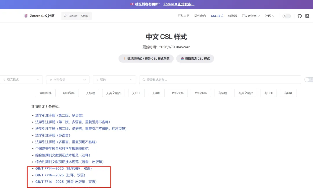Open GB/T 7714—2025（顺序编码，双语） style
Viewport: 313px width, 188px height.
pos(63,169)
